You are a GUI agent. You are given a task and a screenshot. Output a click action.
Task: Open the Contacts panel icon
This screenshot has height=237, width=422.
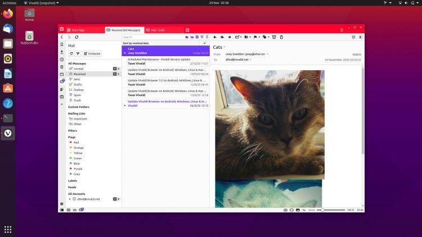click(62, 89)
